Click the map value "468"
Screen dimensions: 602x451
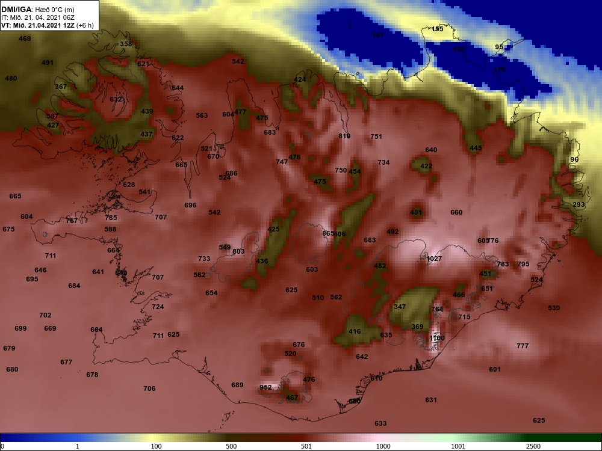[x=25, y=38]
